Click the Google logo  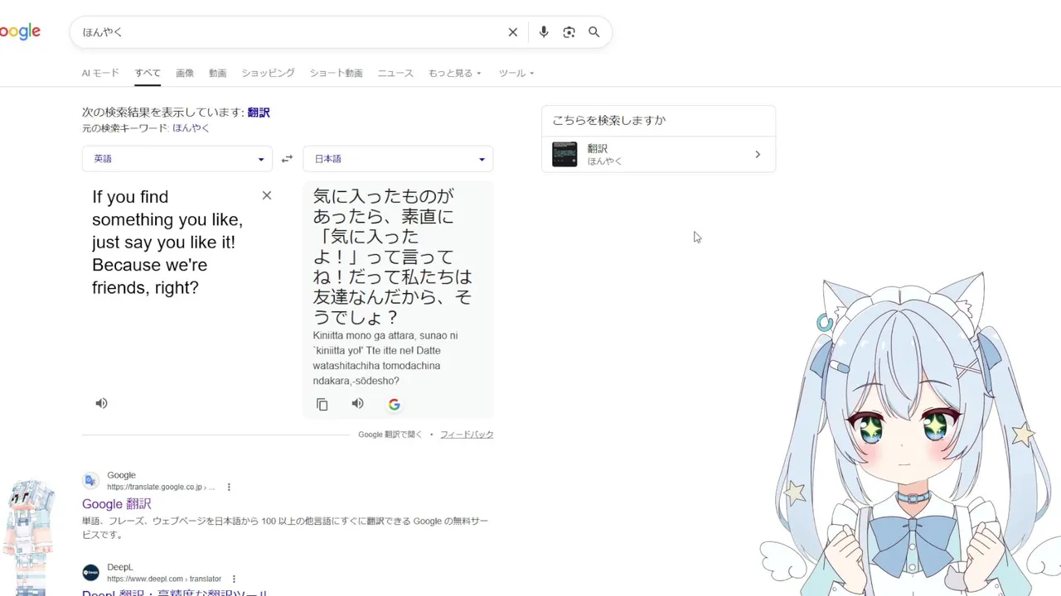(20, 32)
